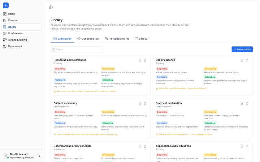The image size is (260, 162).
Task: Click the Home grid icon
Action: point(5,14)
